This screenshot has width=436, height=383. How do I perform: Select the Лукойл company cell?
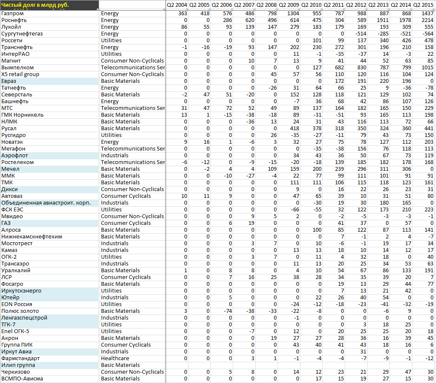click(x=49, y=27)
